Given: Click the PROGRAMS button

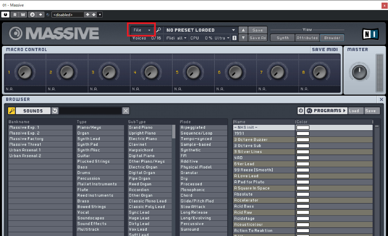Looking at the screenshot, I should click(326, 111).
